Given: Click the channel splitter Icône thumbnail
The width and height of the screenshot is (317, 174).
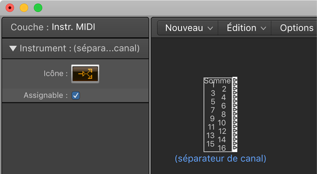Looking at the screenshot, I should coord(85,74).
